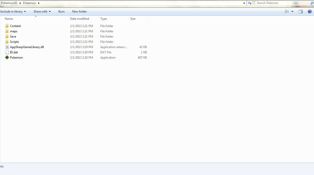Click the change view icon
The image size is (314, 175).
tap(287, 12)
